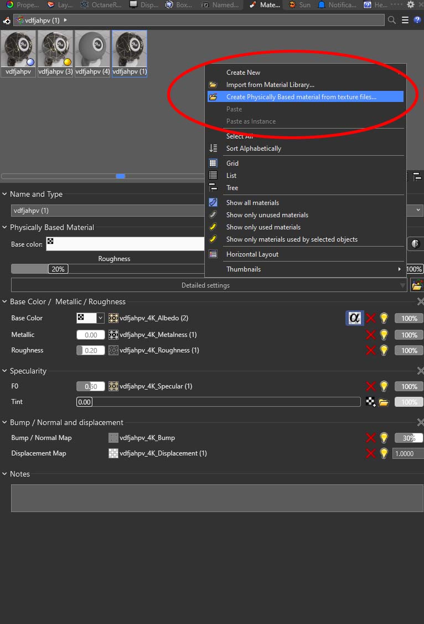Open texture folder beside Detailed settings
This screenshot has width=424, height=624.
[x=416, y=285]
